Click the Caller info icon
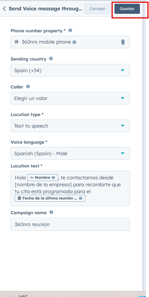Screen dimensions: 149x297 [x=28, y=87]
